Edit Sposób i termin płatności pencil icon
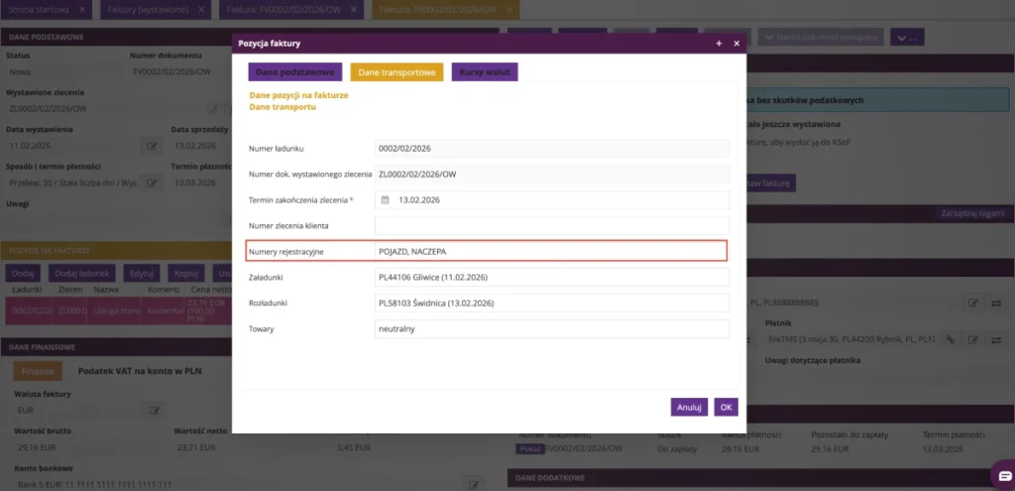This screenshot has height=491, width=1015. [152, 183]
